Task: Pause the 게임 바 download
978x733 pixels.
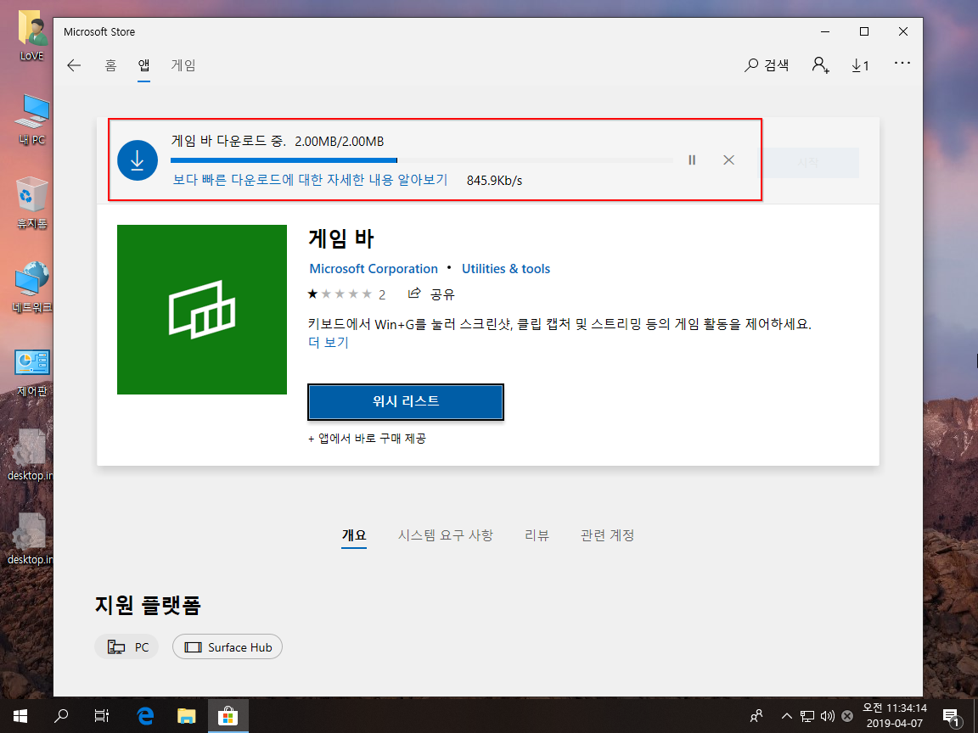Action: pos(692,160)
